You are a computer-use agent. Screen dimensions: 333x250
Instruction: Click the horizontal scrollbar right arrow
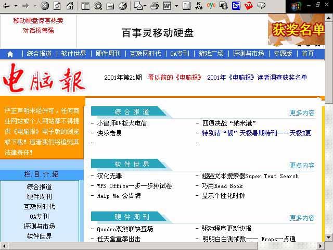point(321,246)
